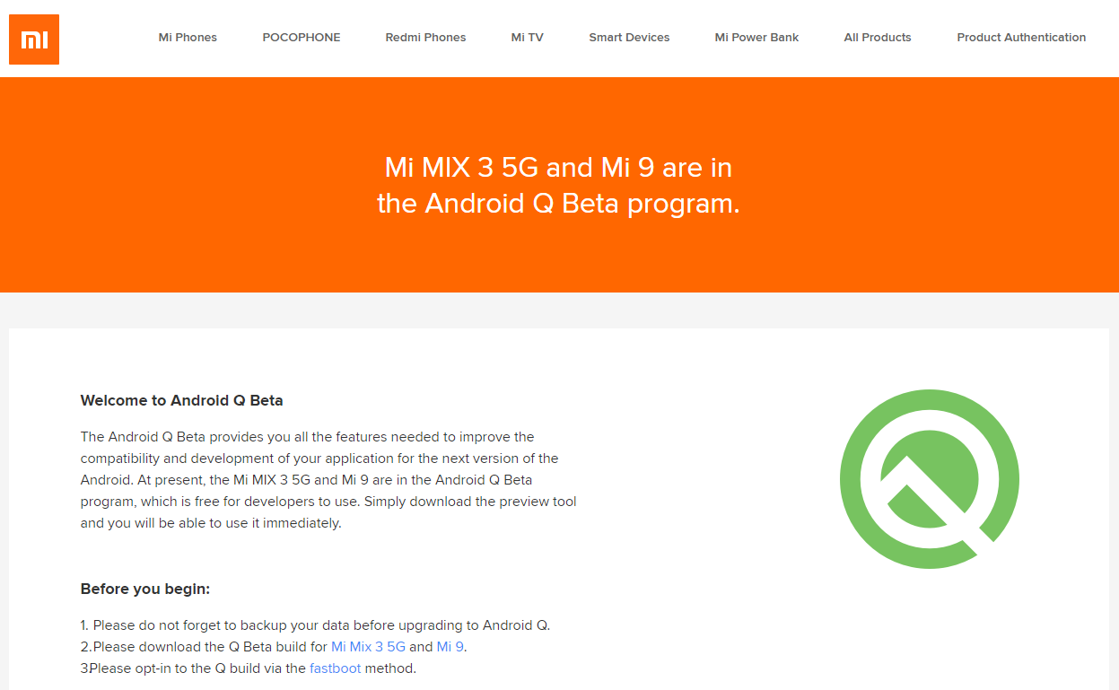The height and width of the screenshot is (690, 1119).
Task: Open Product Authentication page
Action: pos(1021,38)
